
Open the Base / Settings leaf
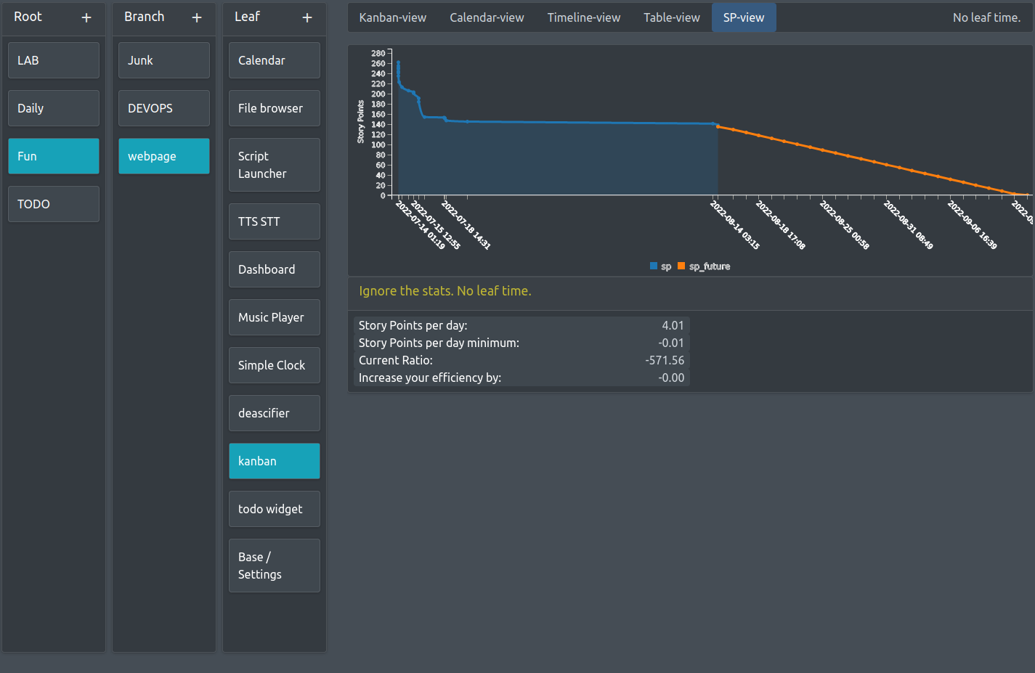tap(275, 566)
